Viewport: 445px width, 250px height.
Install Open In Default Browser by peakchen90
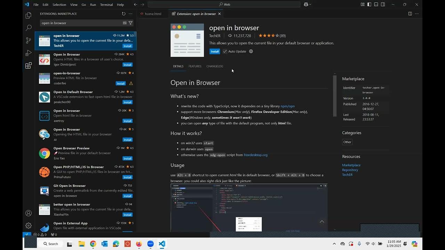point(128,102)
